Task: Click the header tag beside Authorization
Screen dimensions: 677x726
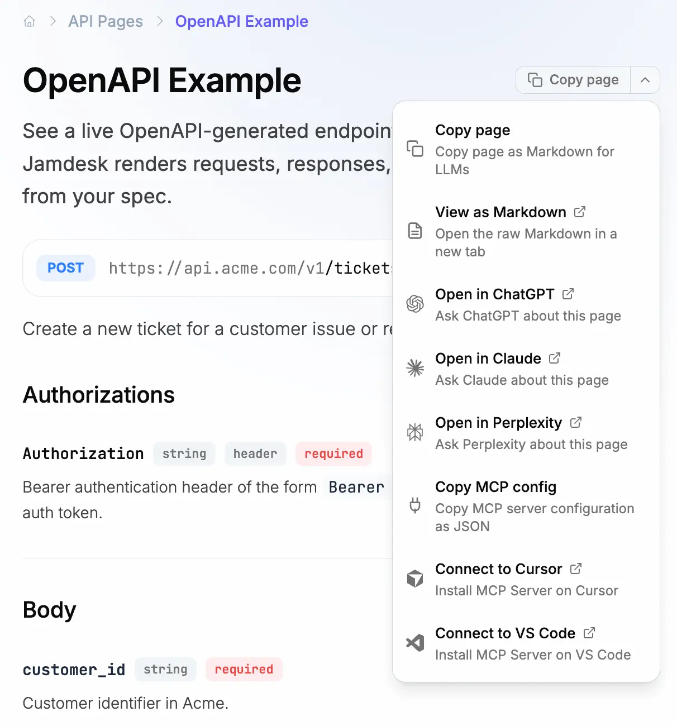Action: click(x=255, y=453)
